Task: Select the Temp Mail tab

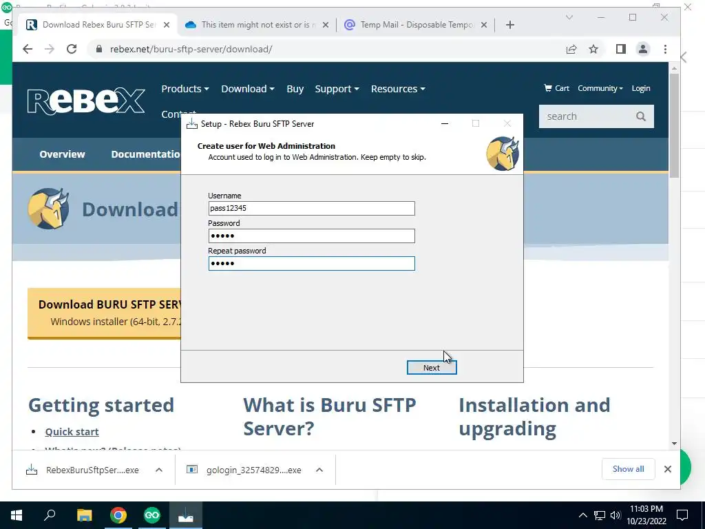Action: [417, 25]
